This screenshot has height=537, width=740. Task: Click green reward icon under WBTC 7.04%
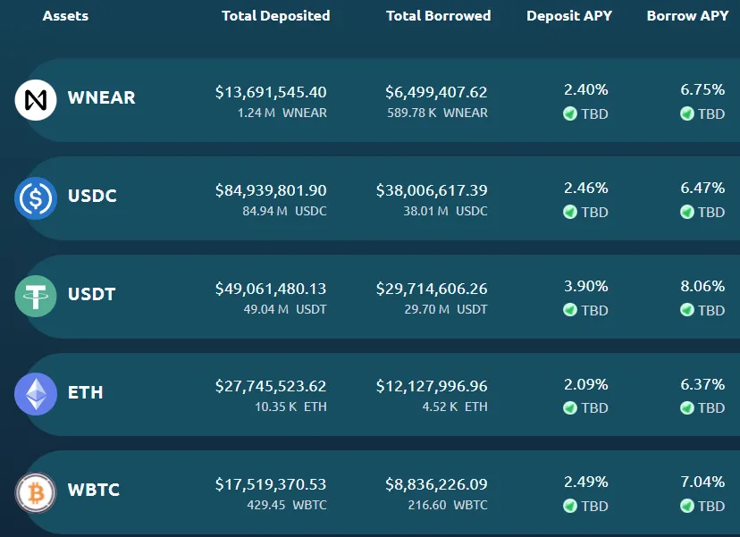click(x=687, y=506)
